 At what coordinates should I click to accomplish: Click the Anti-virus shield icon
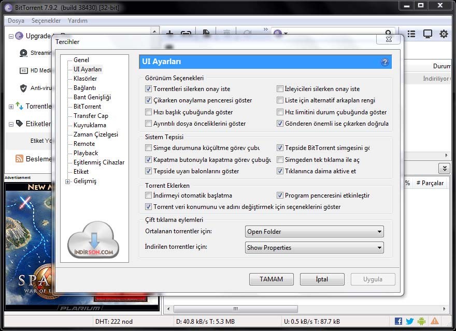point(23,88)
